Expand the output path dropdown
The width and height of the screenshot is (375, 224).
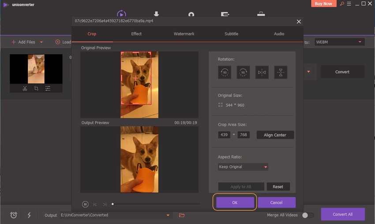168,215
